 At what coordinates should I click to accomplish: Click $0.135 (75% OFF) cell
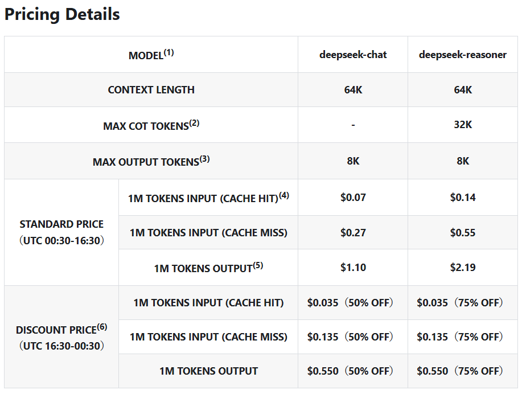coord(463,336)
